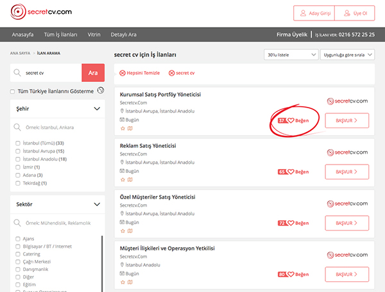
Task: Click the globe icon beside Tüm Türkiye option
Action: 100,91
